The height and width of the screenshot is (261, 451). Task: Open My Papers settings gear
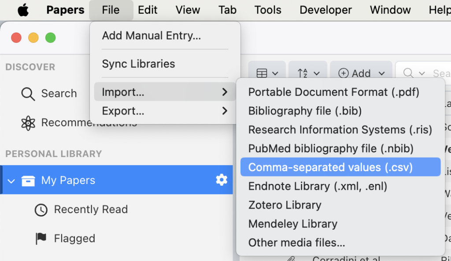point(221,180)
